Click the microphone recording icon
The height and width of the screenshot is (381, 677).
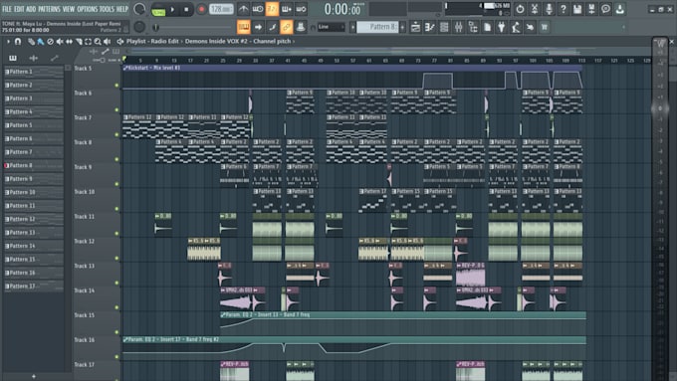pos(549,9)
